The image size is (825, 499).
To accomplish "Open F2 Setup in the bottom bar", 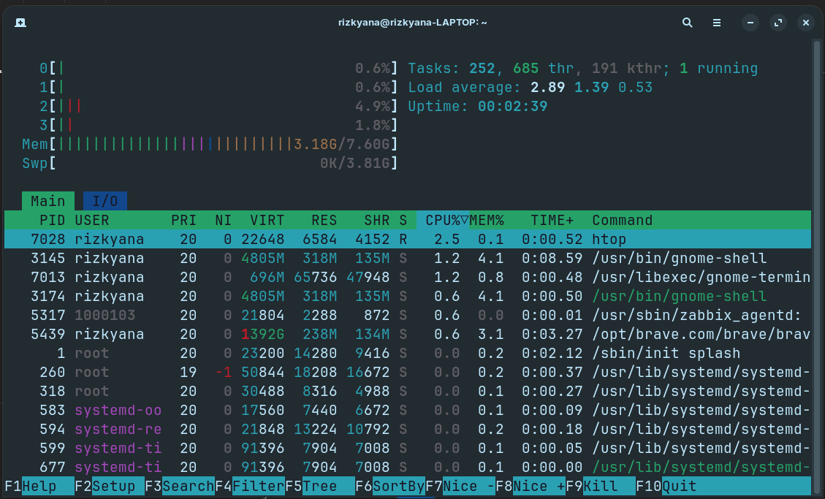I will click(x=113, y=486).
